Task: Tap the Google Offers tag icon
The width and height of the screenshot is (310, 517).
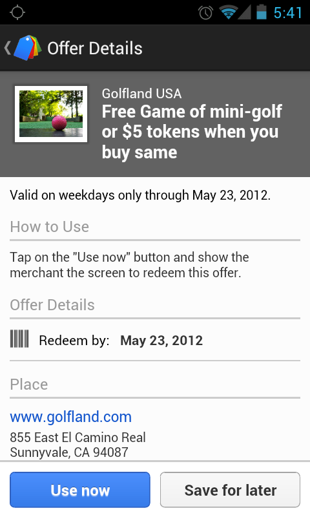Action: (x=28, y=48)
